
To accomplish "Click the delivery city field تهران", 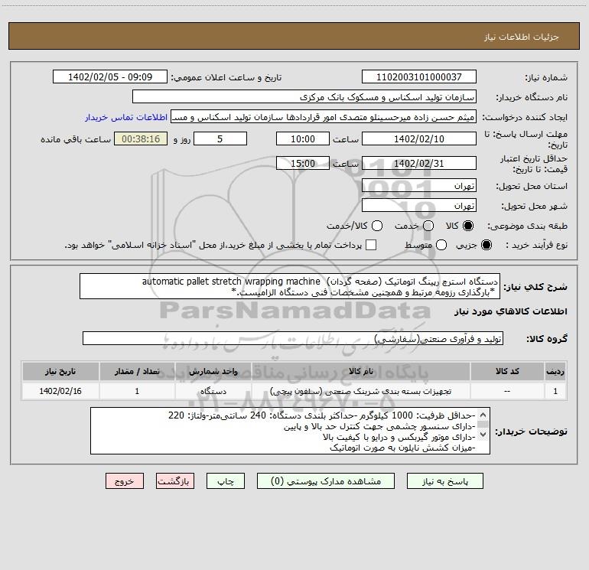I will coord(419,206).
